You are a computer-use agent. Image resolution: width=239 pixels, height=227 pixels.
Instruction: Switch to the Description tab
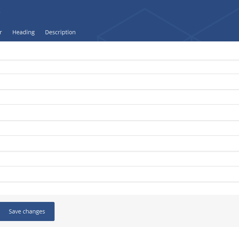(60, 32)
